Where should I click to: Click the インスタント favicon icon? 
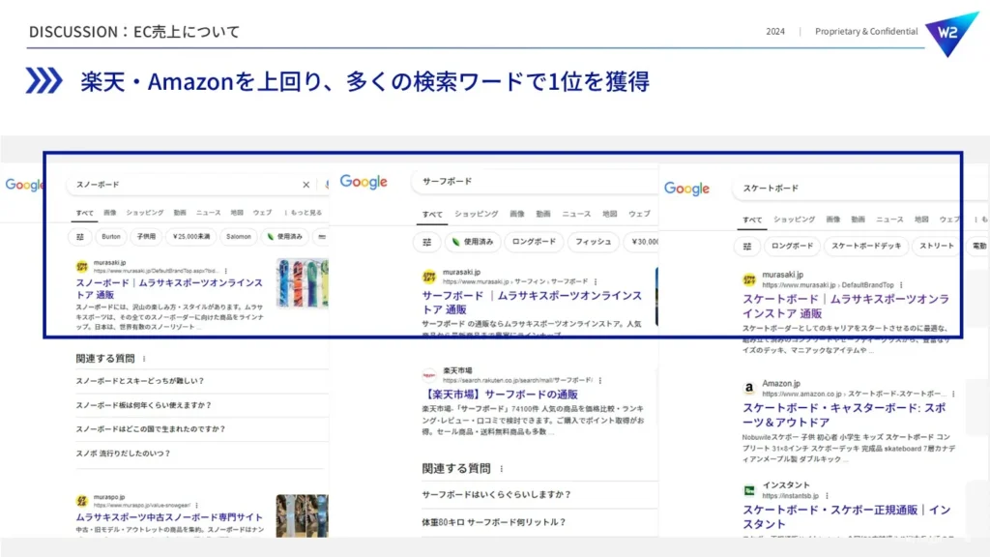[749, 490]
